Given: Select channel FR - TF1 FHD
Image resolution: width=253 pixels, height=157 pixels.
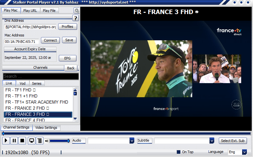Looking at the screenshot, I should point(38,90).
